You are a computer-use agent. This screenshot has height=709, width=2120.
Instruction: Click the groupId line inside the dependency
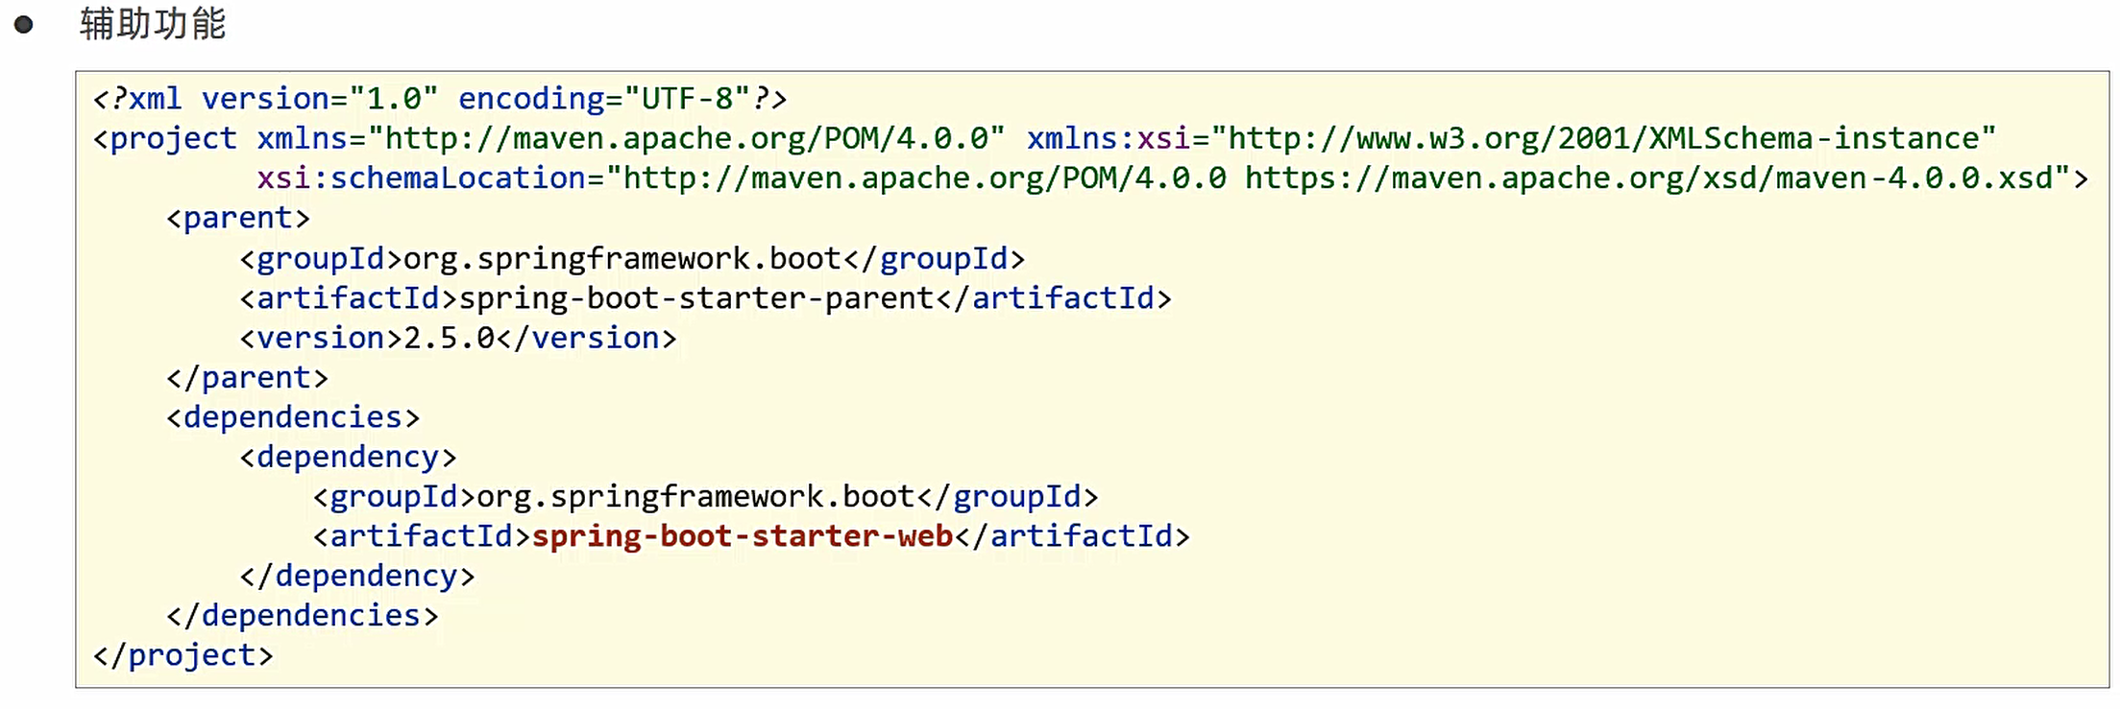point(705,497)
